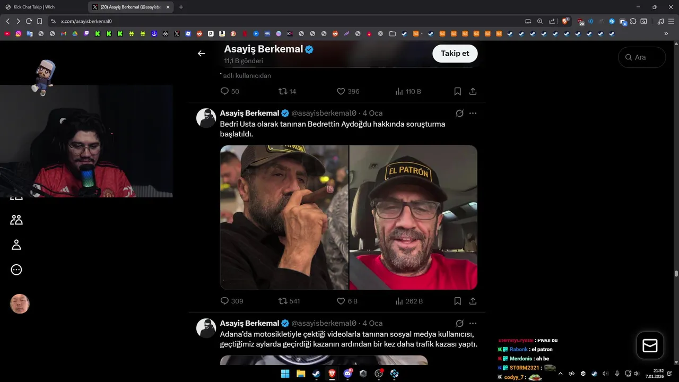Open left cigar photo of Bedri Usta
The width and height of the screenshot is (679, 382).
point(284,218)
